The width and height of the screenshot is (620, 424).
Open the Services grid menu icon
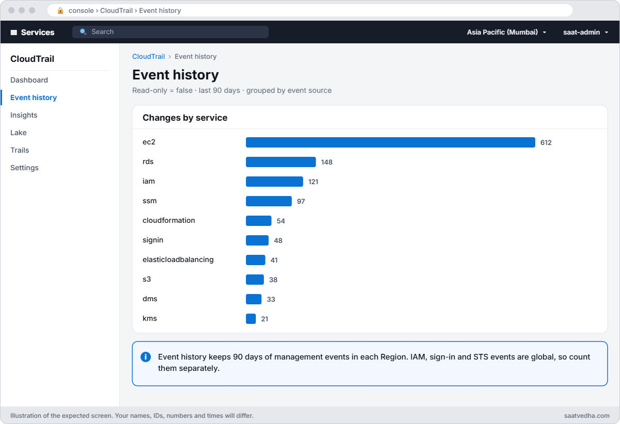14,32
